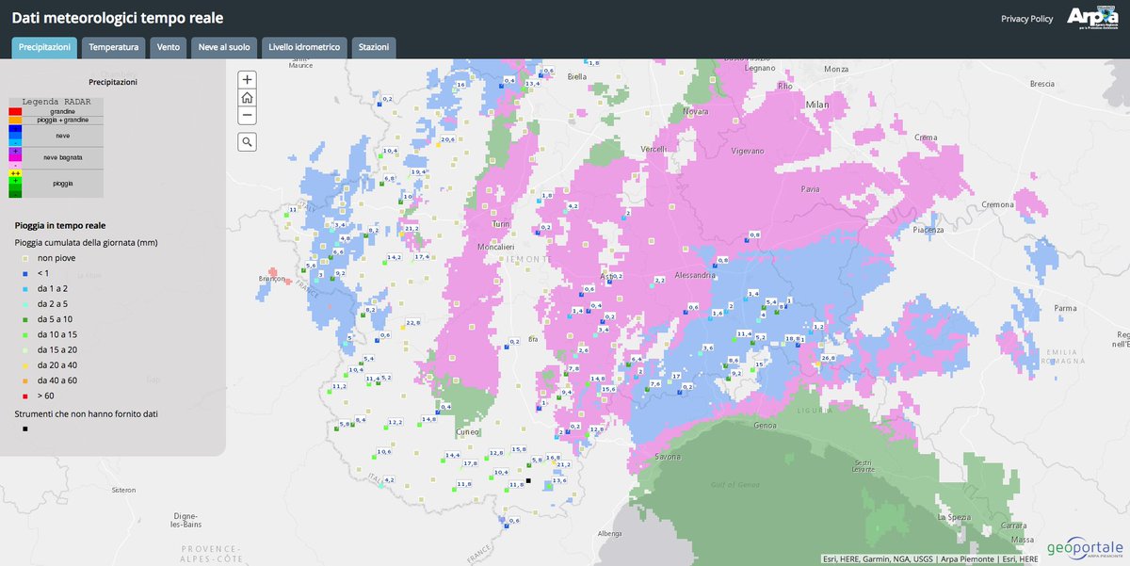Image resolution: width=1130 pixels, height=566 pixels.
Task: Open the Temperatura tab
Action: [113, 47]
